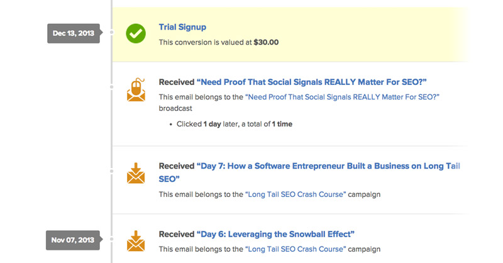Screen dimensions: 503x263
Task: Click the timeline dot beside Trial Signup
Action: click(112, 32)
